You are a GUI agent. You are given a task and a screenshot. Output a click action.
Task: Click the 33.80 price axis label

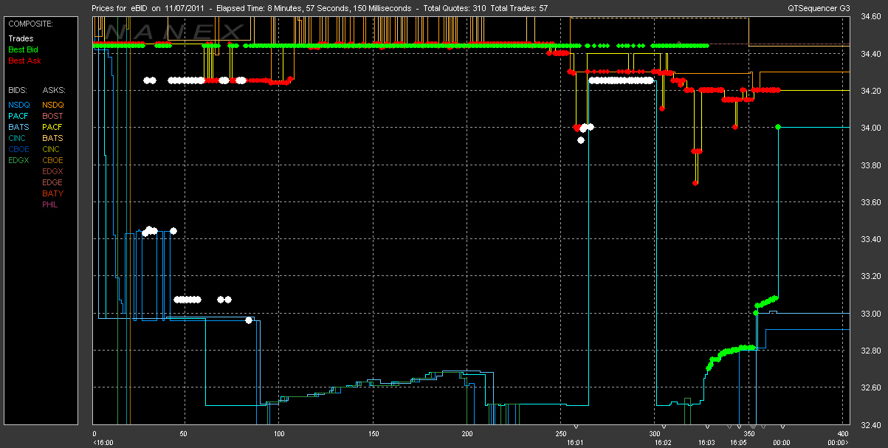[871, 165]
